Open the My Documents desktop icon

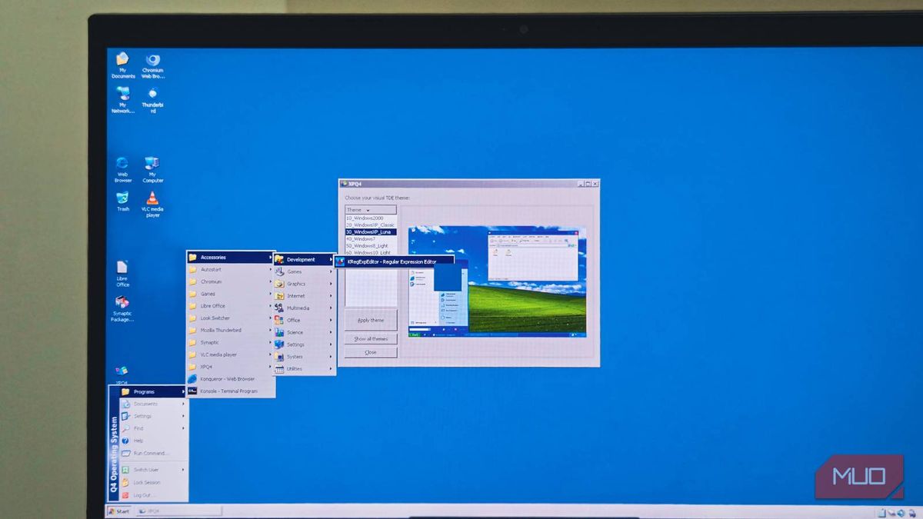[x=122, y=65]
